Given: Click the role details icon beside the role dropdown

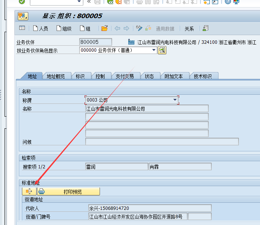Looking at the screenshot, I should tap(162, 50).
